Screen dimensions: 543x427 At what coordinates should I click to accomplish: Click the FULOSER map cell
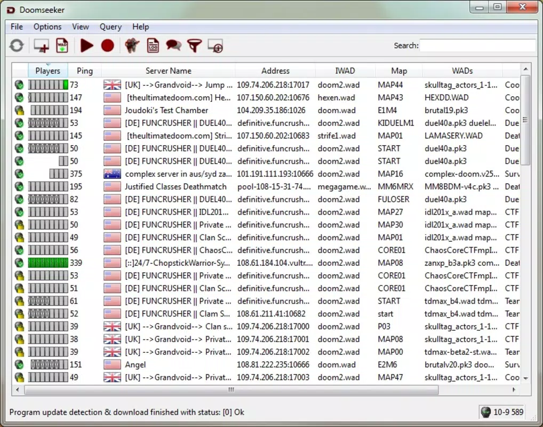394,199
